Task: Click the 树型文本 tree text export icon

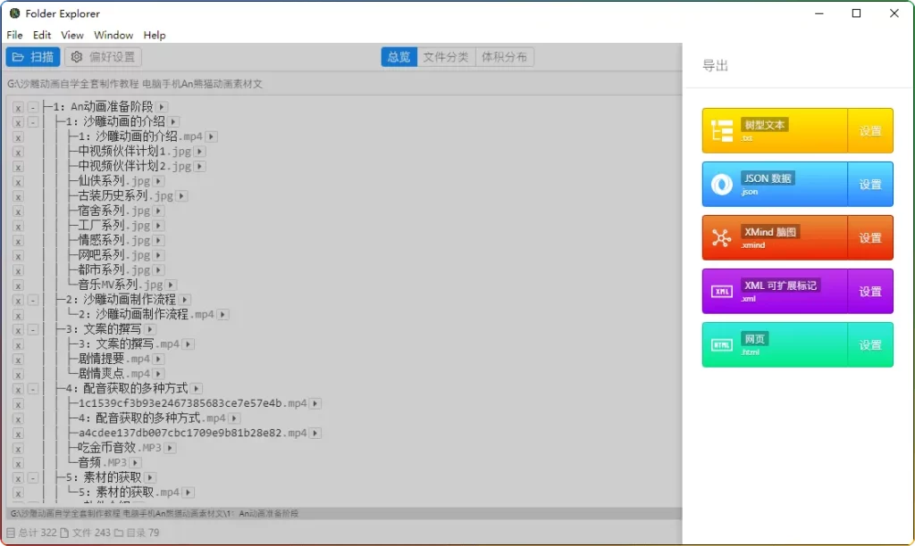Action: tap(721, 131)
